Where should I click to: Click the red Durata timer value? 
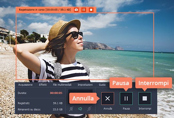(56, 93)
